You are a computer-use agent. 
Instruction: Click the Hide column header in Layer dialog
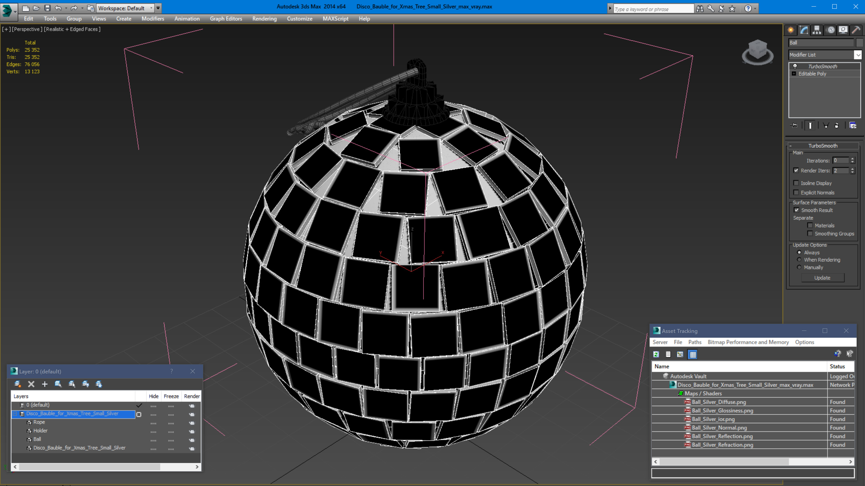pos(154,396)
